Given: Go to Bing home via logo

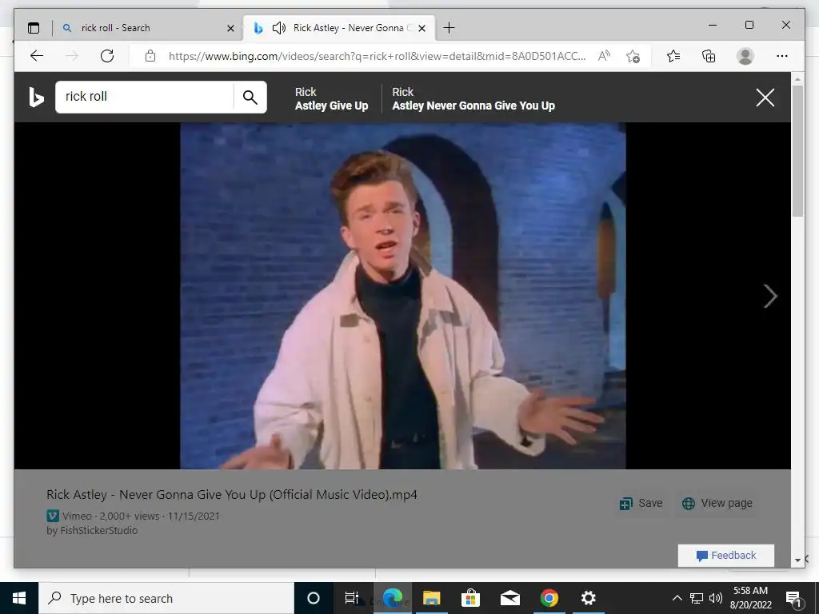Looking at the screenshot, I should [x=36, y=97].
